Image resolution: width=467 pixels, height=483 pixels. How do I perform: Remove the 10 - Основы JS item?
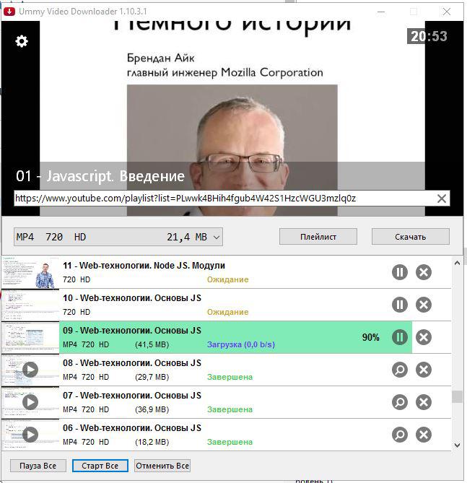[x=424, y=305]
